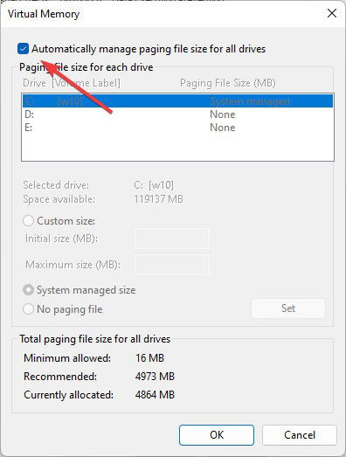Click the OK button
The image size is (346, 457).
pyautogui.click(x=217, y=435)
